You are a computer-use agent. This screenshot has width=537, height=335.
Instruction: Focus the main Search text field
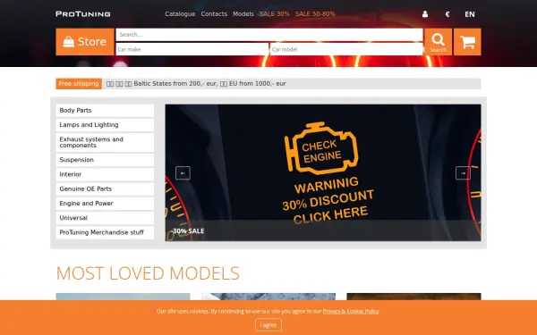[269, 35]
